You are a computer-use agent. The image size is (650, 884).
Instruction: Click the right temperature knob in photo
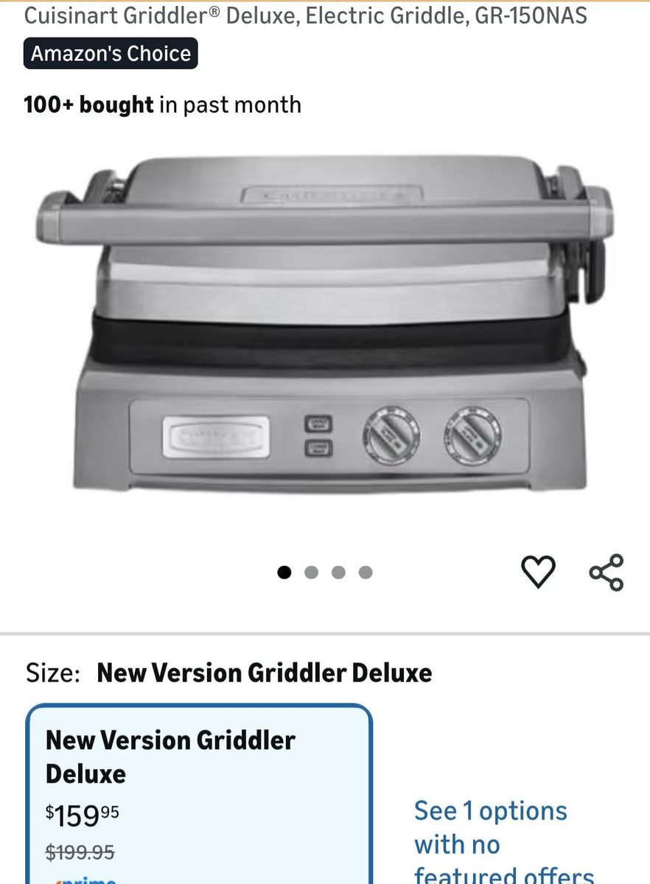[472, 435]
